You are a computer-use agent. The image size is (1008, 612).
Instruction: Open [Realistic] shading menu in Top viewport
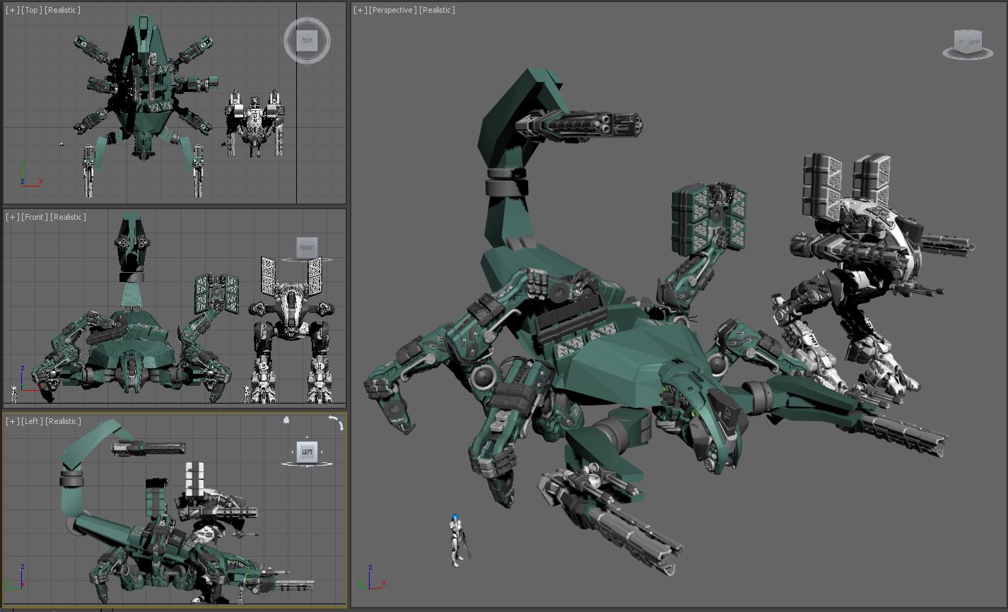(63, 10)
